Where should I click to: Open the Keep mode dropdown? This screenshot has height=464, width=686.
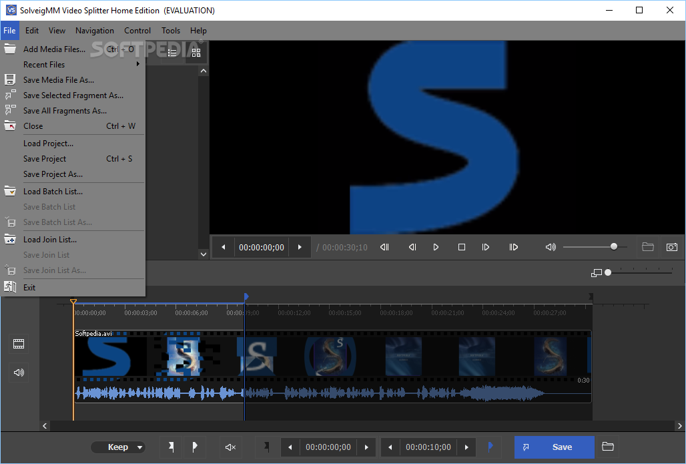click(118, 447)
